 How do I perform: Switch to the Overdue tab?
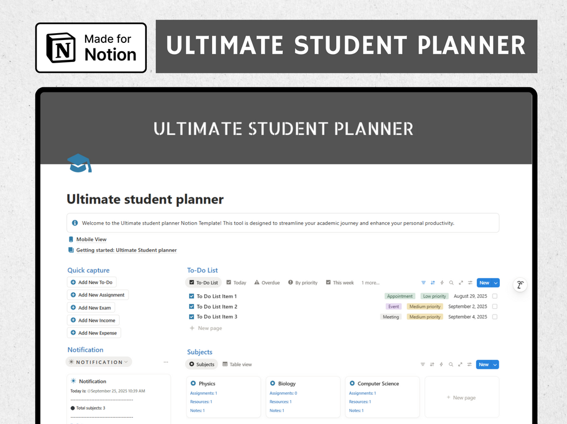pyautogui.click(x=267, y=282)
